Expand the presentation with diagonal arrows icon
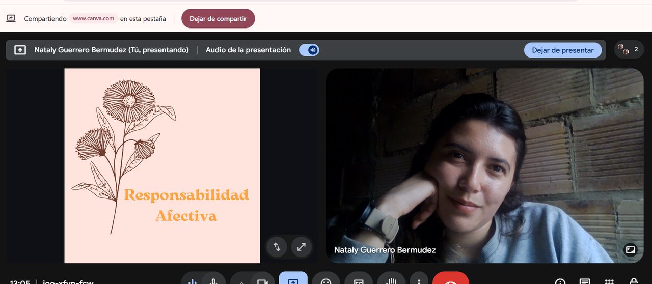 pos(301,247)
